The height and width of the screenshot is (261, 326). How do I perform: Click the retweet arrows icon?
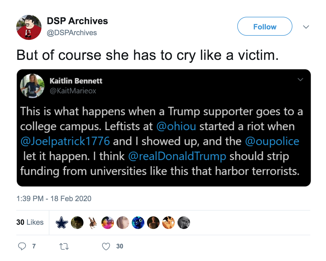(x=64, y=246)
